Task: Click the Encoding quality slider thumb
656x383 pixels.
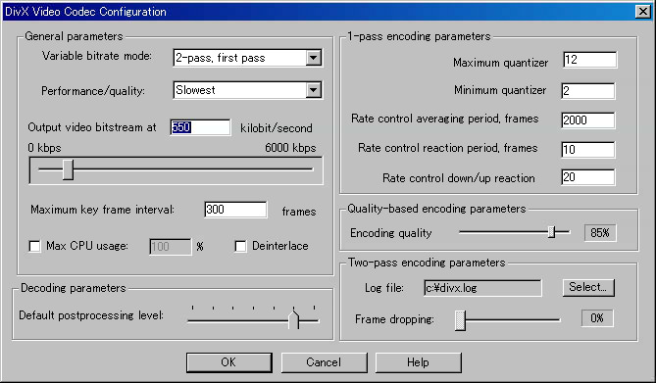Action: 552,232
